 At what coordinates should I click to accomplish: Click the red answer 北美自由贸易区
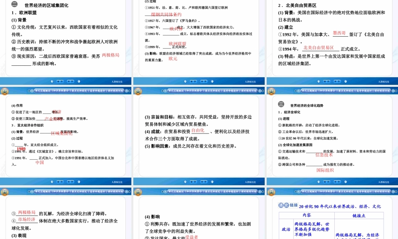pyautogui.click(x=318, y=47)
